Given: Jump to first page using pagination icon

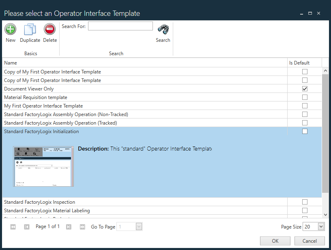Looking at the screenshot, I should pos(13,226).
